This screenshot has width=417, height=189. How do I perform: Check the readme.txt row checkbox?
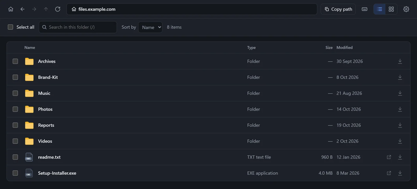pyautogui.click(x=15, y=157)
